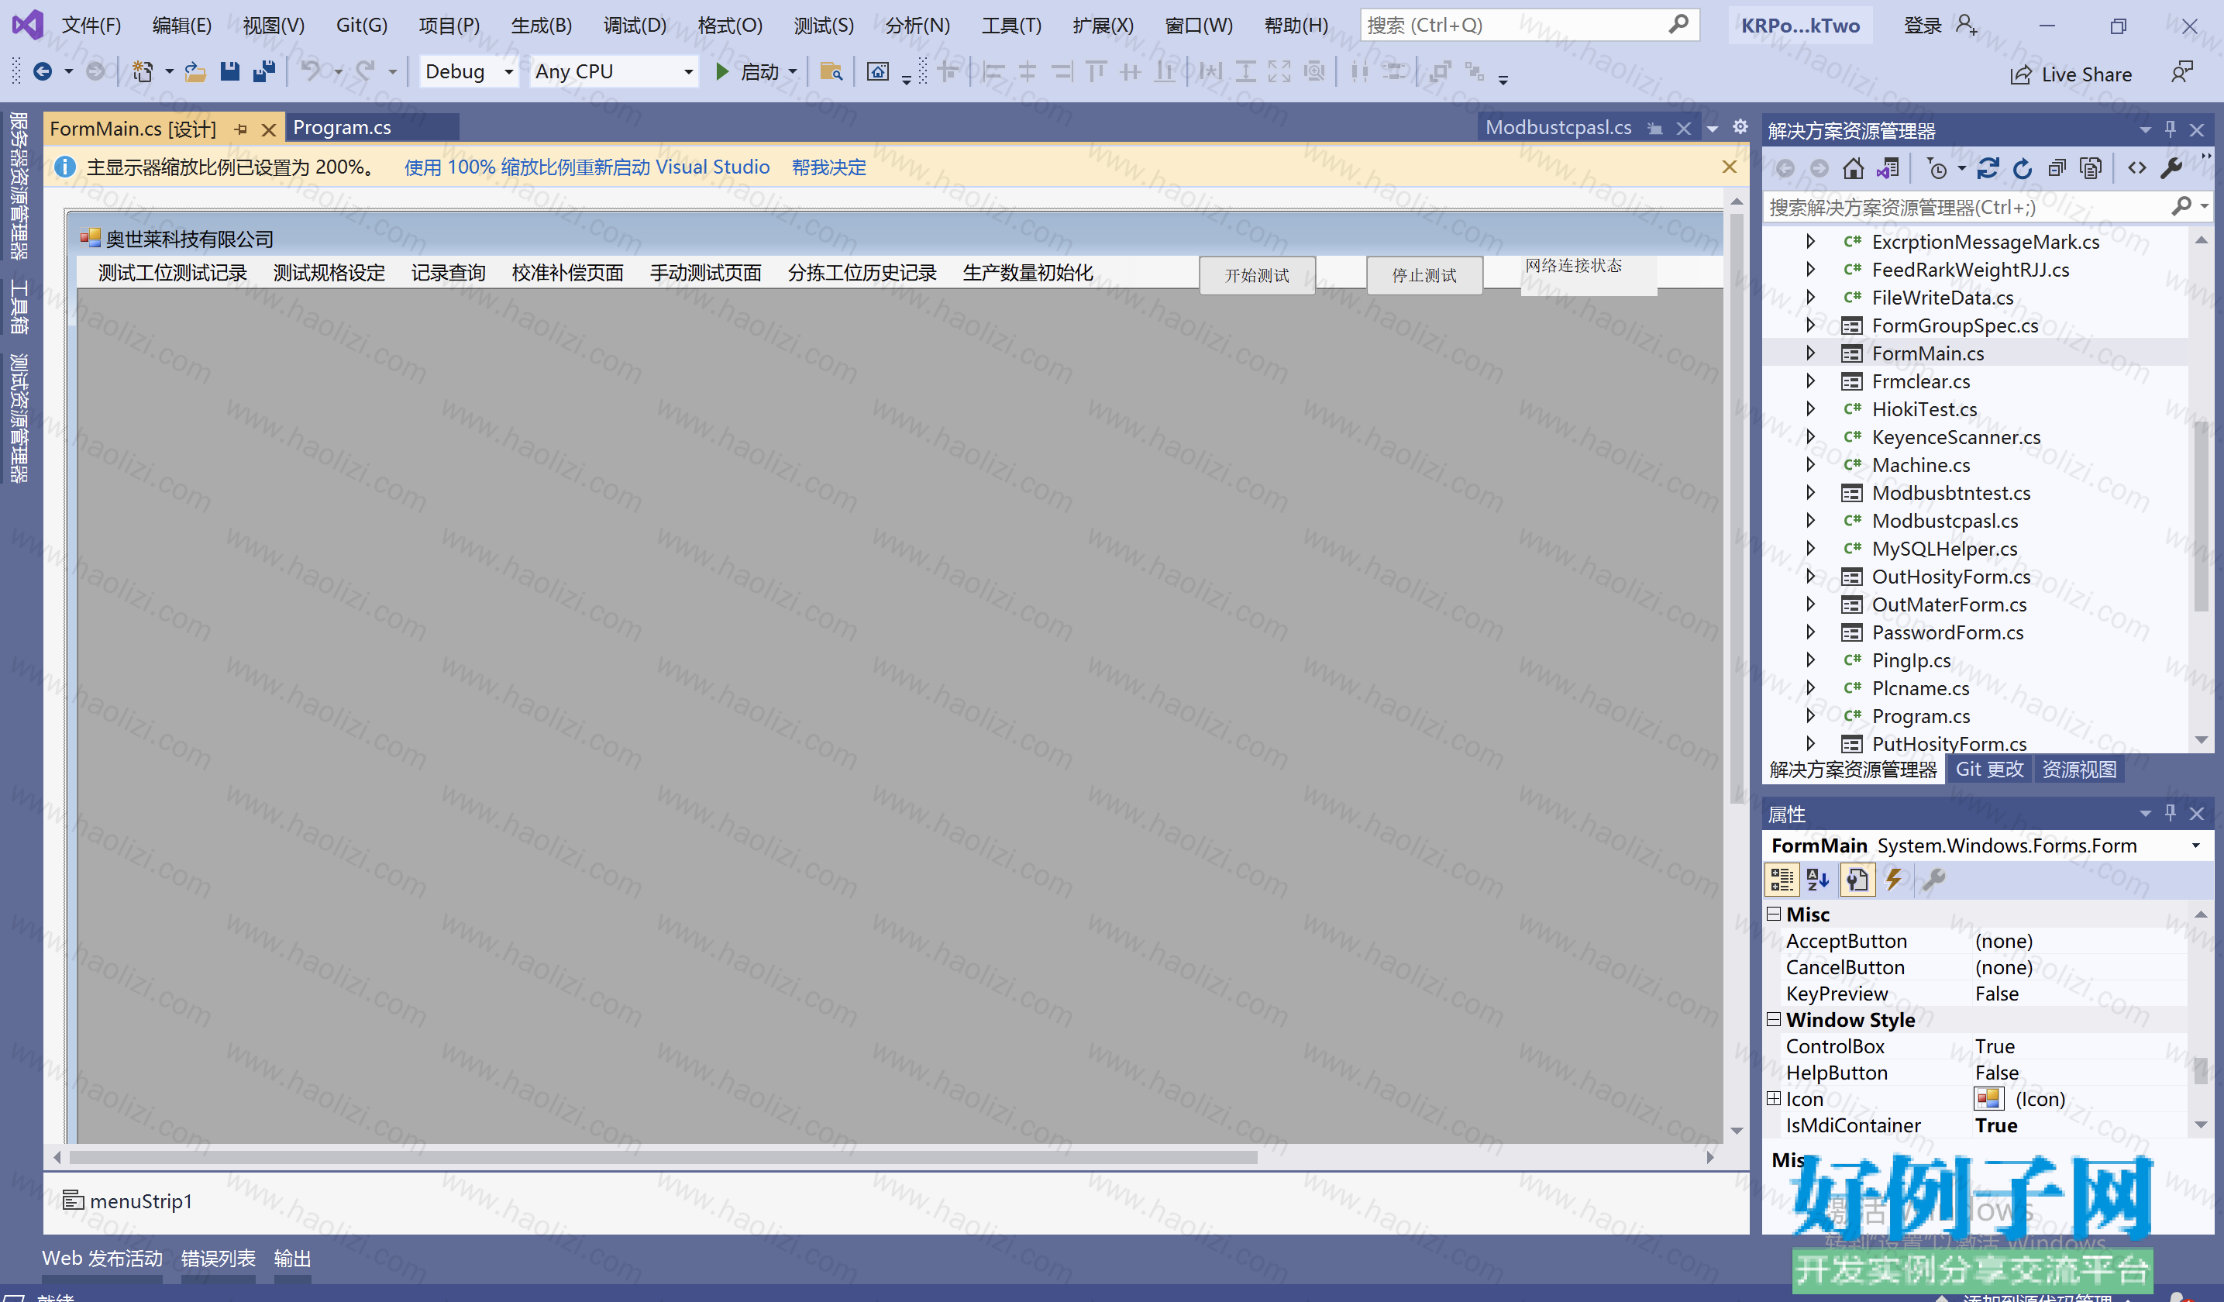Image resolution: width=2224 pixels, height=1302 pixels.
Task: Click the Show All Files icon
Action: coord(2091,167)
